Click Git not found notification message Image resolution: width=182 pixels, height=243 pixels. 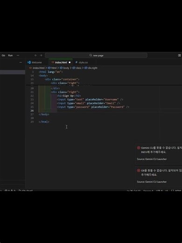pyautogui.click(x=161, y=172)
